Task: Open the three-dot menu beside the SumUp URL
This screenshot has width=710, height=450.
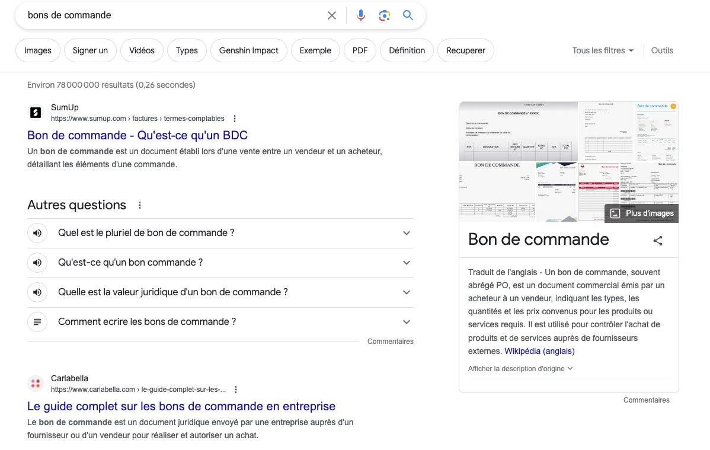Action: tap(235, 119)
